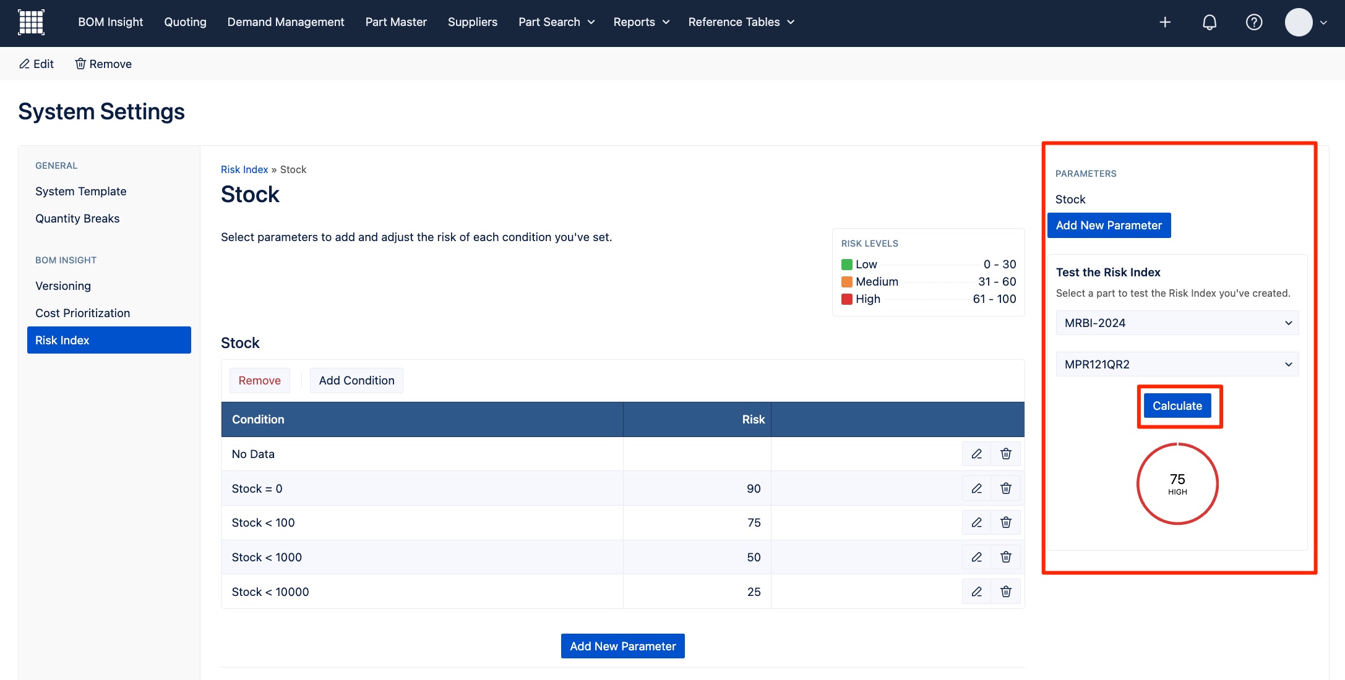Click trash icon for Stock < 100 row
Screen dimensions: 1345x680
click(1006, 522)
